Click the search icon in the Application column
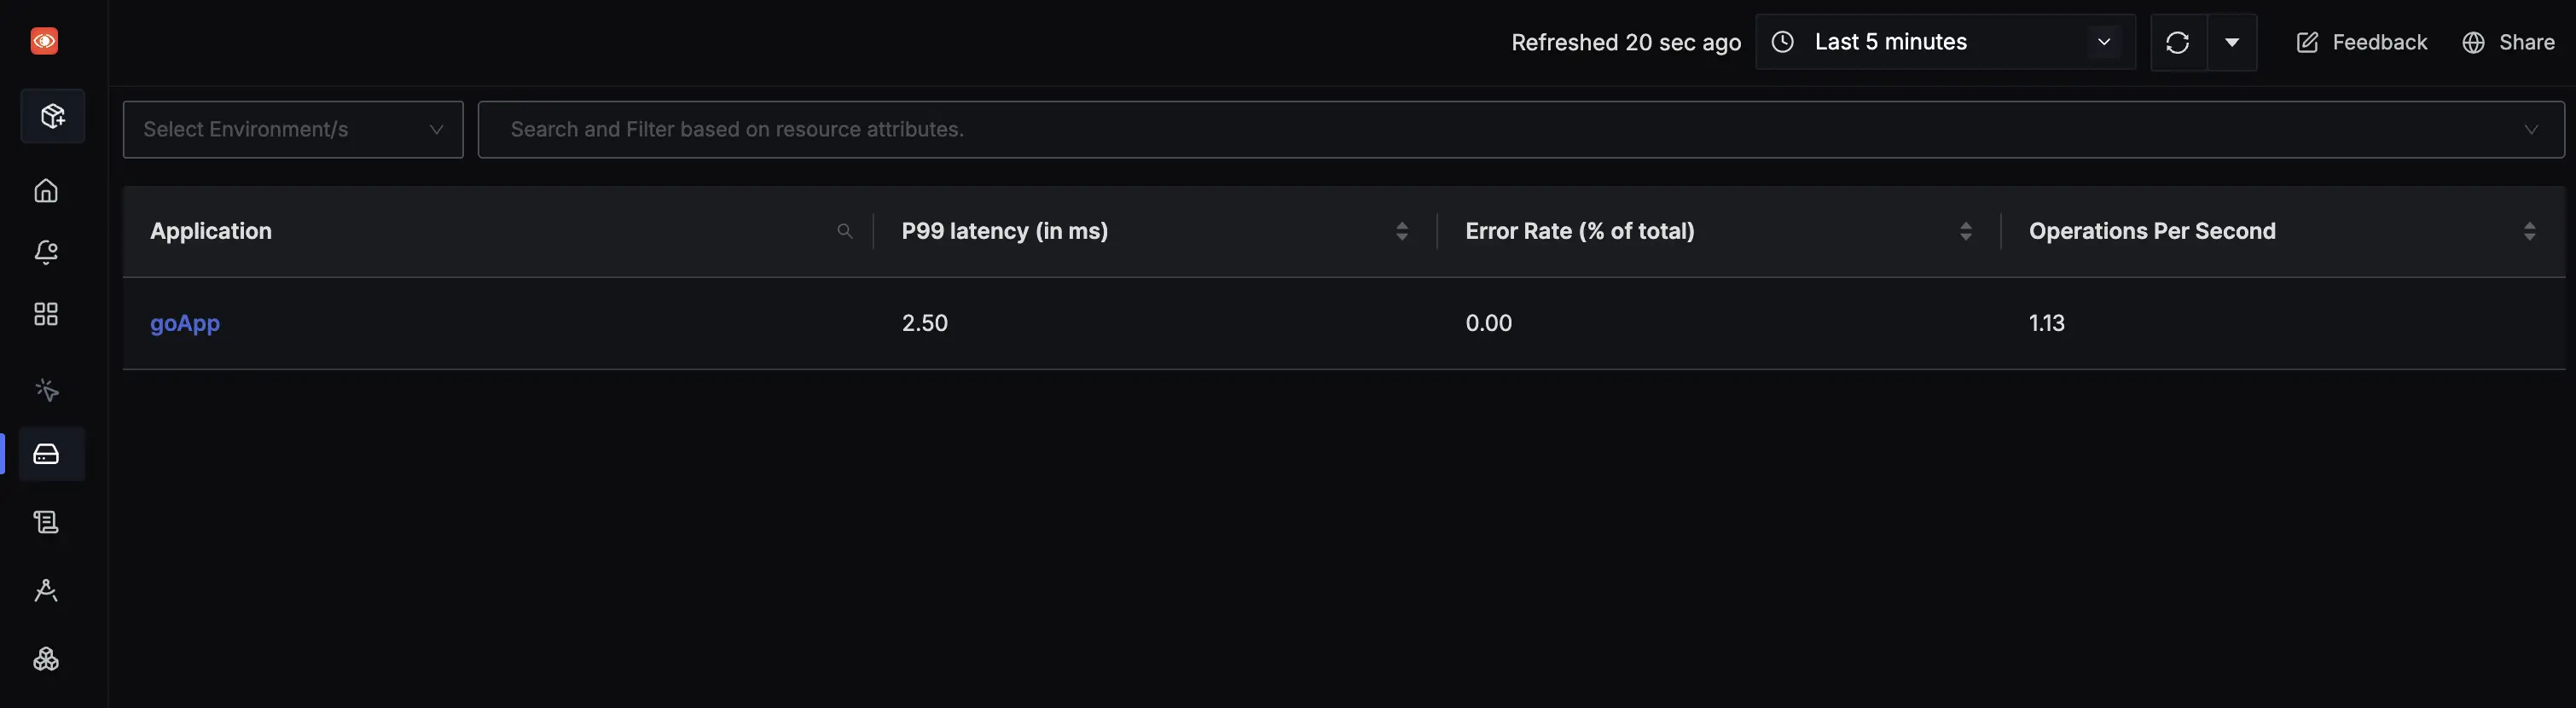 845,231
